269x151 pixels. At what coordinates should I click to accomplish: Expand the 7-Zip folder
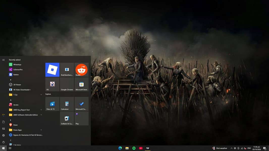pos(26,95)
